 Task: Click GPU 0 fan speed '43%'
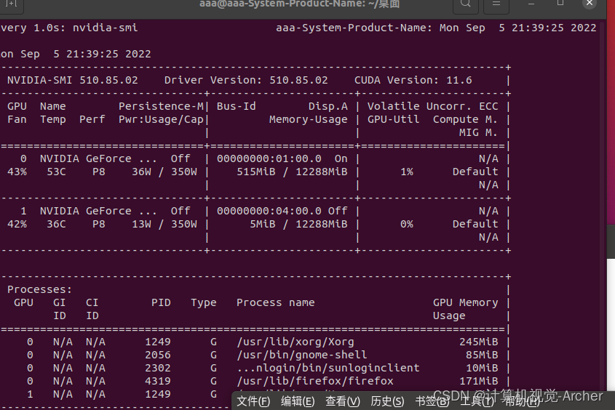tap(17, 172)
